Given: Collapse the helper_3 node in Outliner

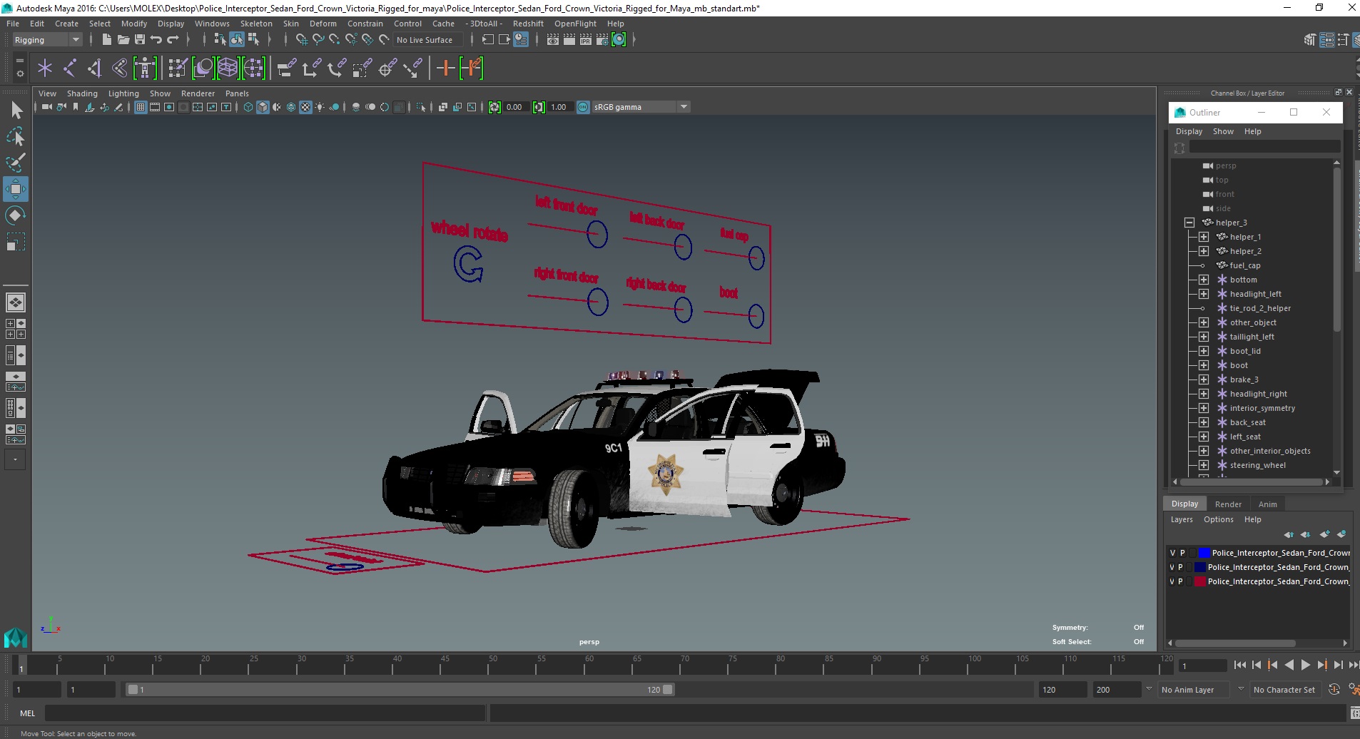Looking at the screenshot, I should [1189, 223].
